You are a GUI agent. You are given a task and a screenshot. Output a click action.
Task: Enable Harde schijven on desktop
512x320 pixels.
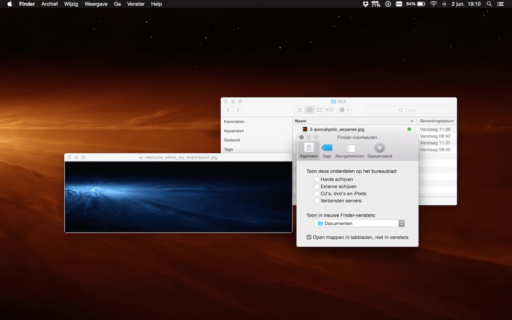tap(317, 179)
